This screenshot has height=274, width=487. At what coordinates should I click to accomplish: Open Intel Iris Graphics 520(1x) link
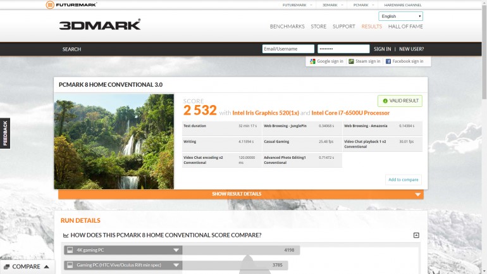266,113
